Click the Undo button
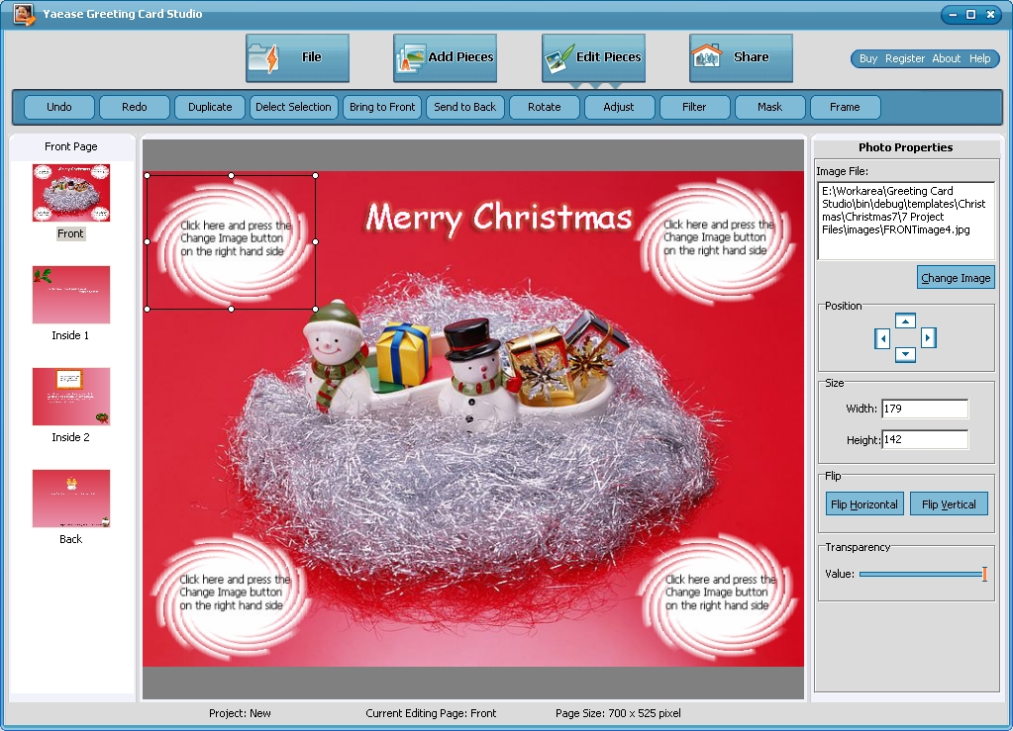This screenshot has width=1013, height=731. click(59, 107)
